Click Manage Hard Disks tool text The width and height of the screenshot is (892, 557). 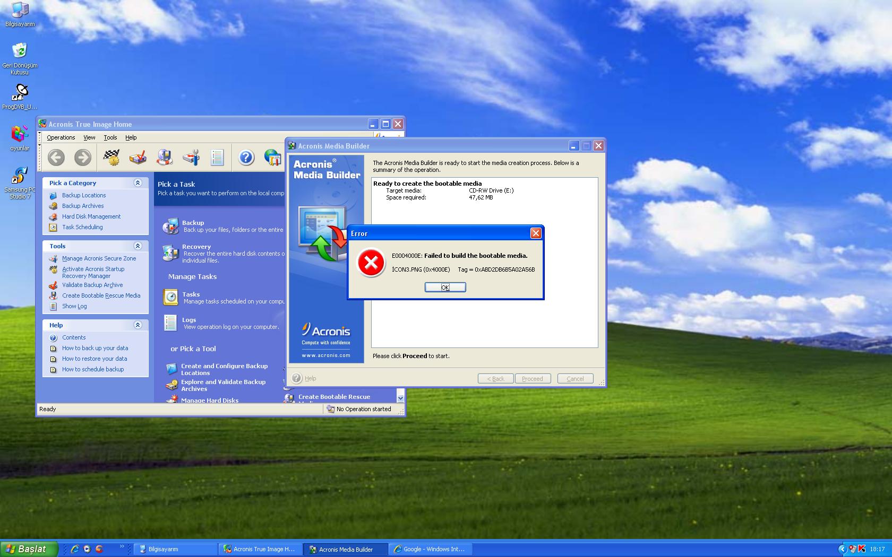[x=210, y=401]
